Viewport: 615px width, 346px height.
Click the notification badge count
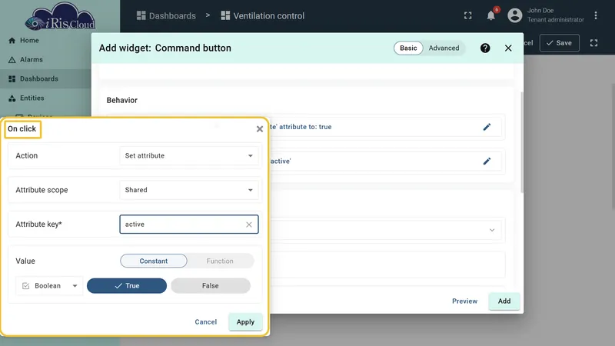497,9
